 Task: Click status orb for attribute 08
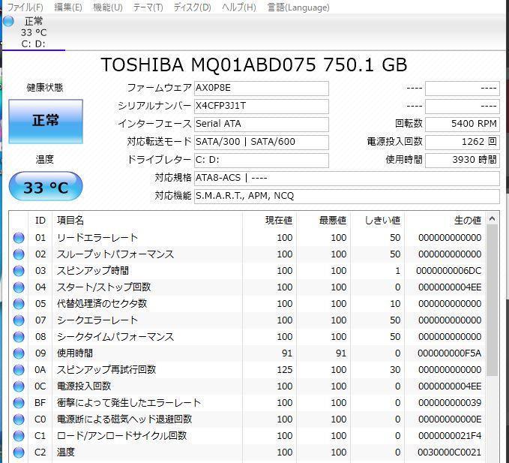[19, 337]
